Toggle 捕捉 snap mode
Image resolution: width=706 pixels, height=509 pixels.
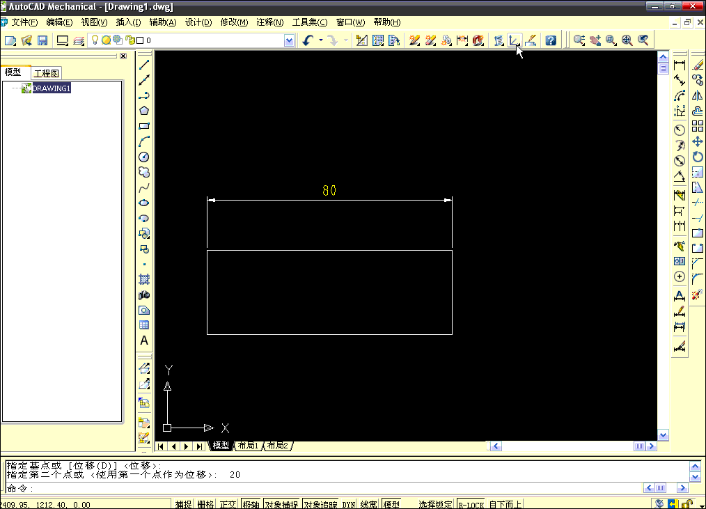183,505
